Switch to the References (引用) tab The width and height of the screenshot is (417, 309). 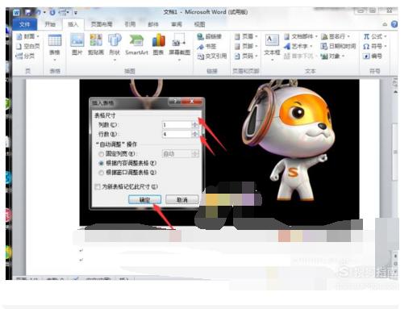130,24
